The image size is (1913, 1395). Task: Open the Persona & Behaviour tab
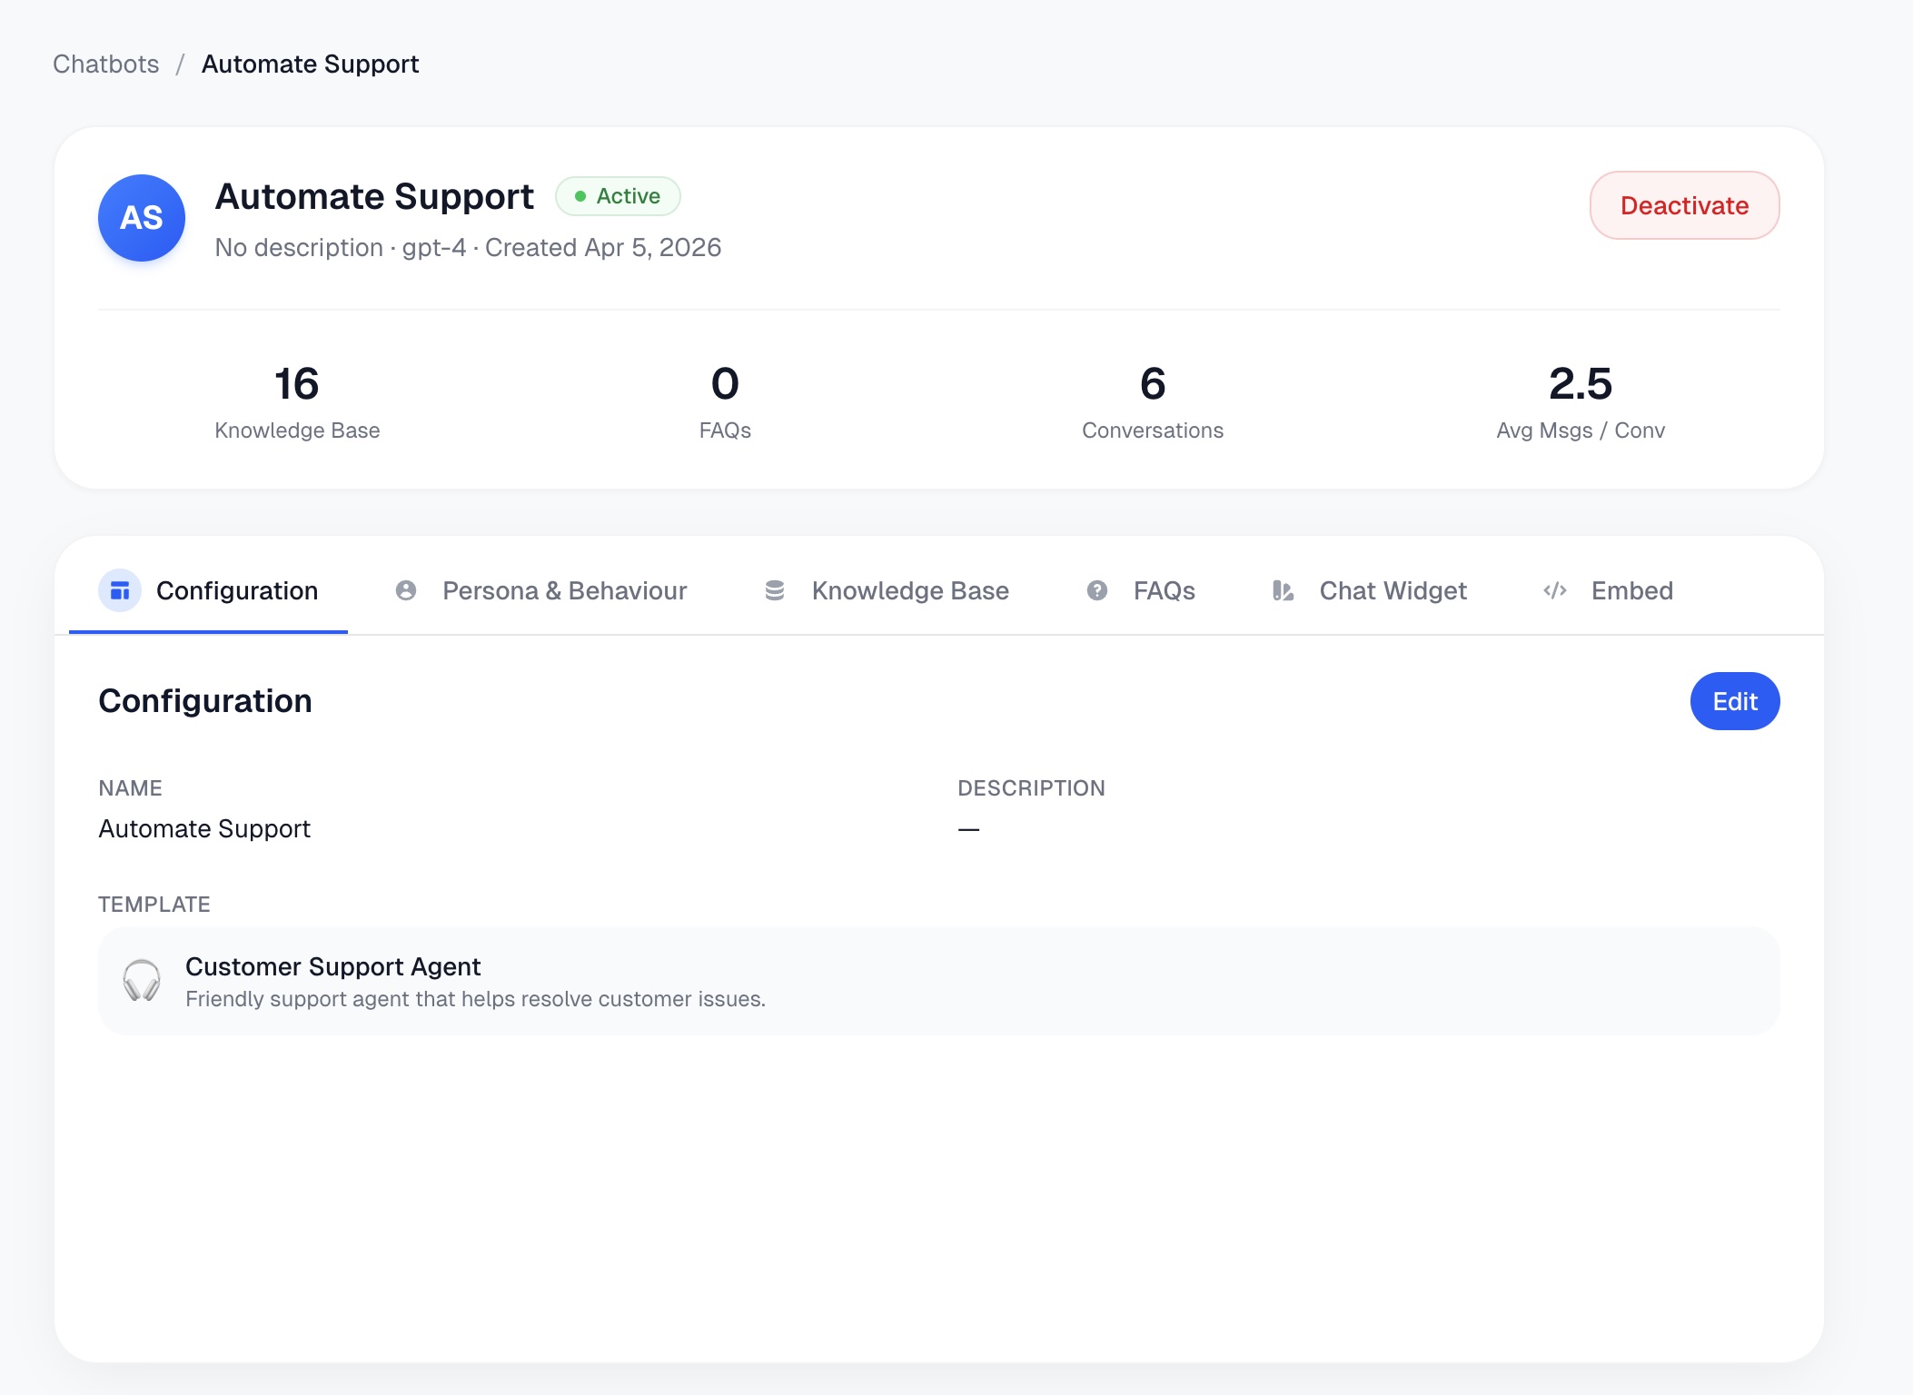564,591
